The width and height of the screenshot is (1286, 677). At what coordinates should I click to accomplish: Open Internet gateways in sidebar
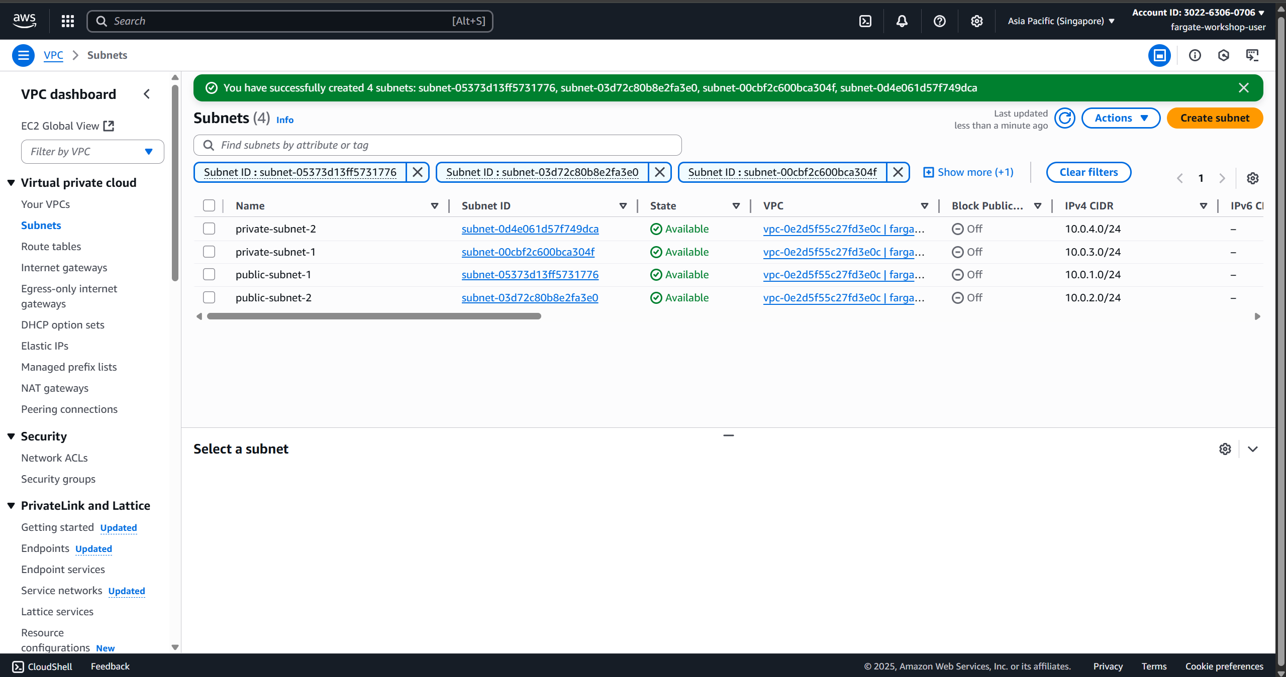pos(64,268)
